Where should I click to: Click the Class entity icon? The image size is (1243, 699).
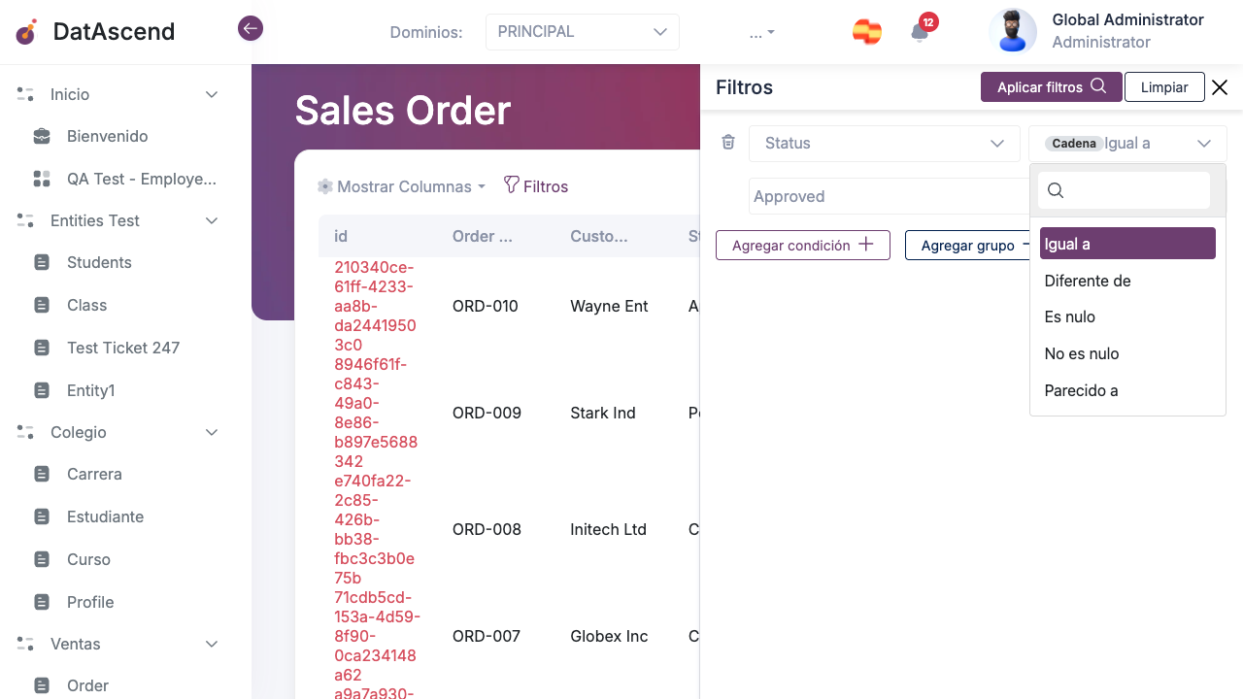point(42,305)
